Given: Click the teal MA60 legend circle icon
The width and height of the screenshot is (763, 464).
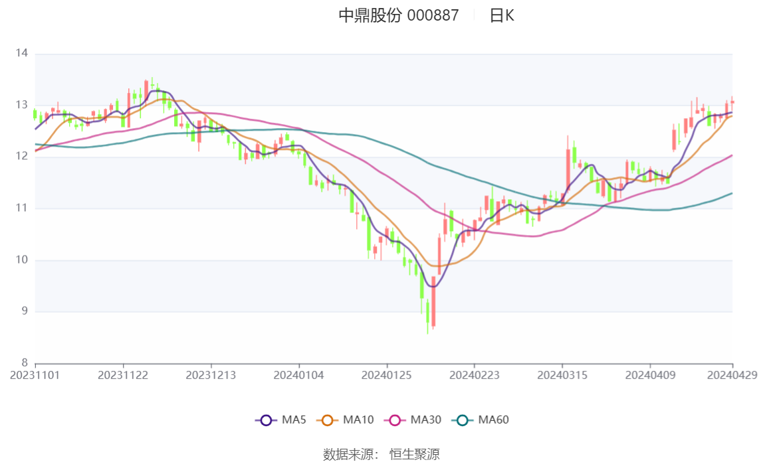Looking at the screenshot, I should [463, 420].
